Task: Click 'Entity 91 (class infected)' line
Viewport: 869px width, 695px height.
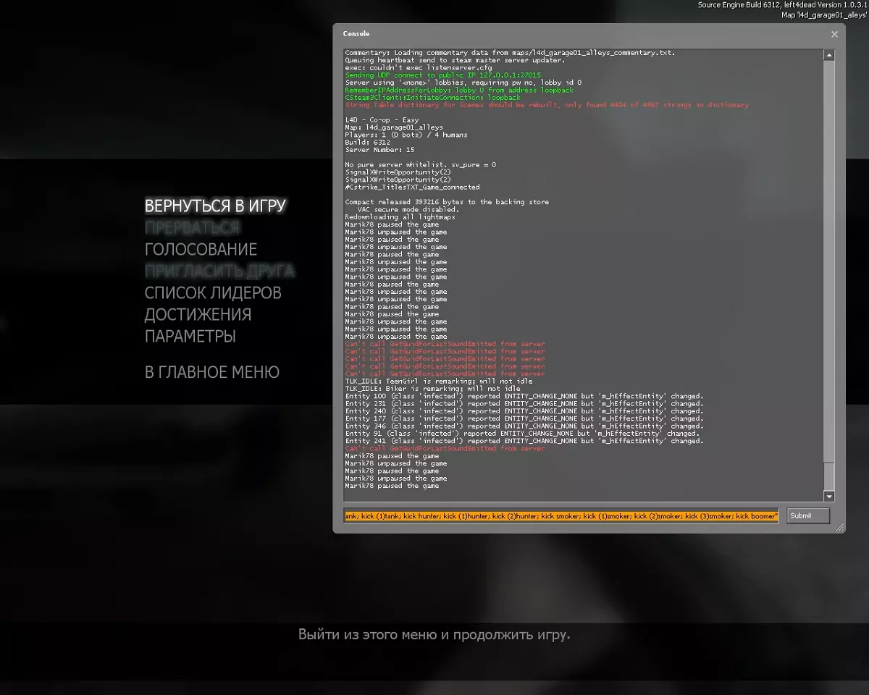Action: 522,434
